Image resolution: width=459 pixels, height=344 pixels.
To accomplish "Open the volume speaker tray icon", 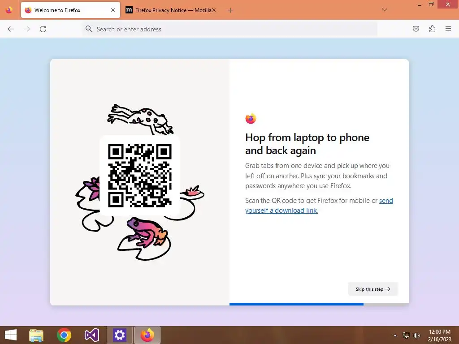I will pos(417,335).
